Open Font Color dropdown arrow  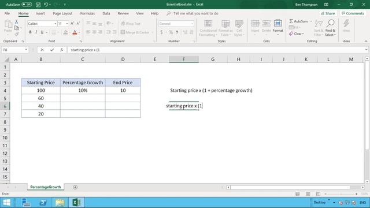(x=79, y=32)
